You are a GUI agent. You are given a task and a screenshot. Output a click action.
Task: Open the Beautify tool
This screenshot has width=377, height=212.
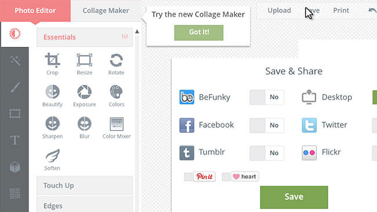click(52, 96)
